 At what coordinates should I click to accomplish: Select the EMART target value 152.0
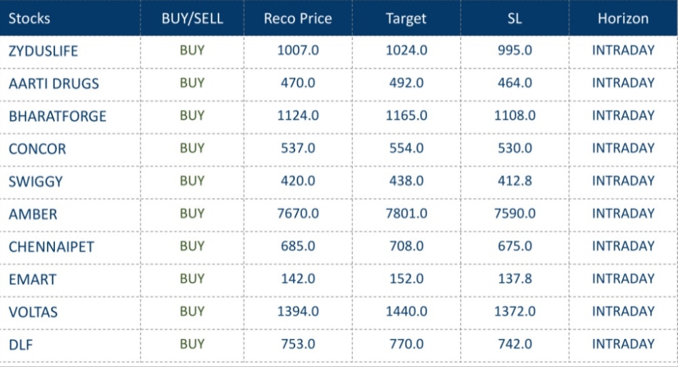(406, 279)
